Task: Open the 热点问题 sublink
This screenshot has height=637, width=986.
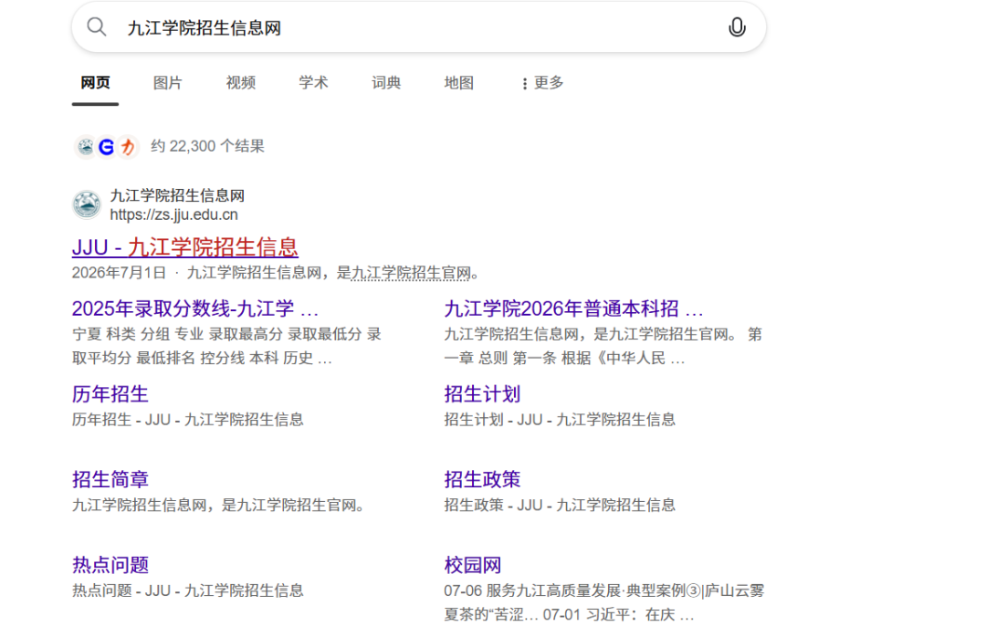Action: pos(110,565)
